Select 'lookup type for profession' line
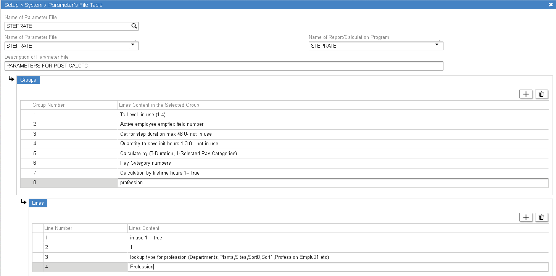This screenshot has width=556, height=276. click(291, 257)
